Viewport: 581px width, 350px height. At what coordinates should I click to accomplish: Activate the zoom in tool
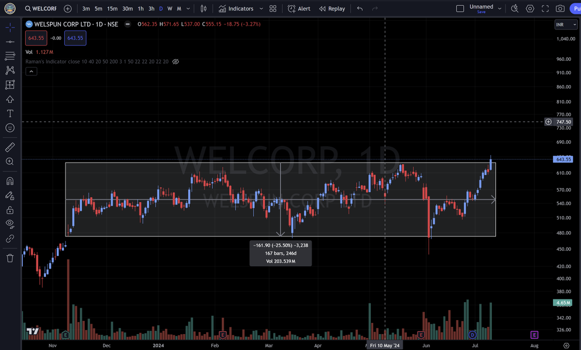coord(10,161)
